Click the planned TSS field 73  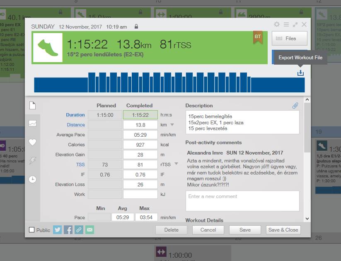(105, 164)
